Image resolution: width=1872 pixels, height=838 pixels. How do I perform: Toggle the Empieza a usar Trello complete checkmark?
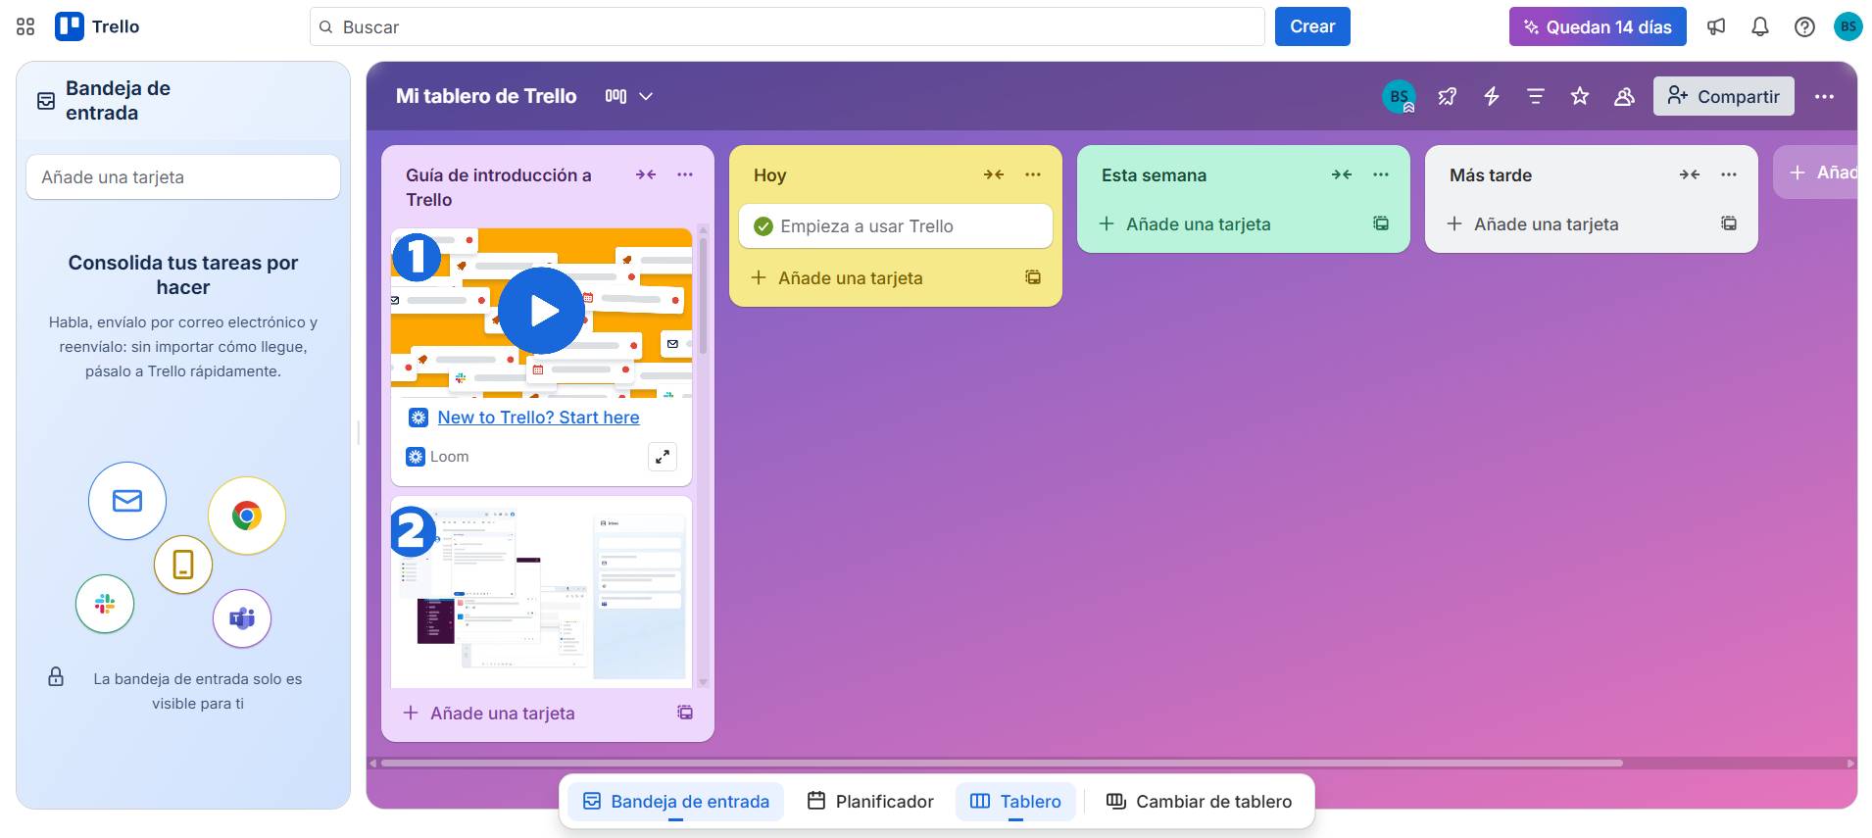coord(764,226)
